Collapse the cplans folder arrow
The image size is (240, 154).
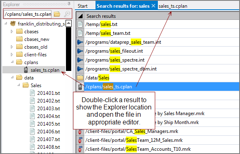(x=12, y=62)
